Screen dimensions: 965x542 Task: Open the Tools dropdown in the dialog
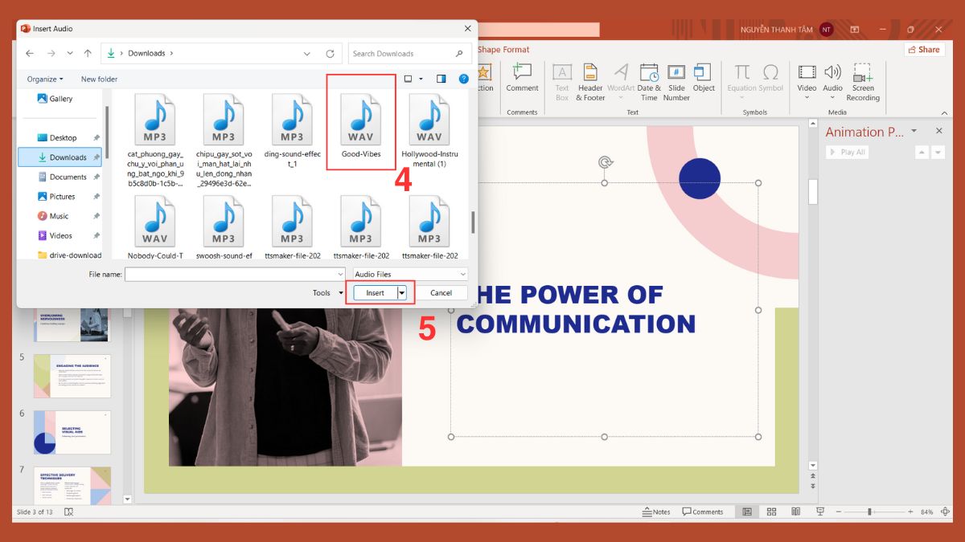coord(326,292)
